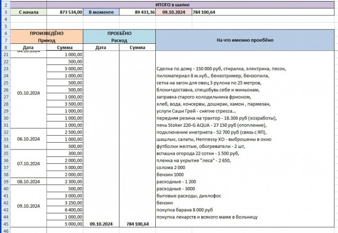
Task: Select the 784 100,64 cell in row 3
Action: pyautogui.click(x=263, y=12)
